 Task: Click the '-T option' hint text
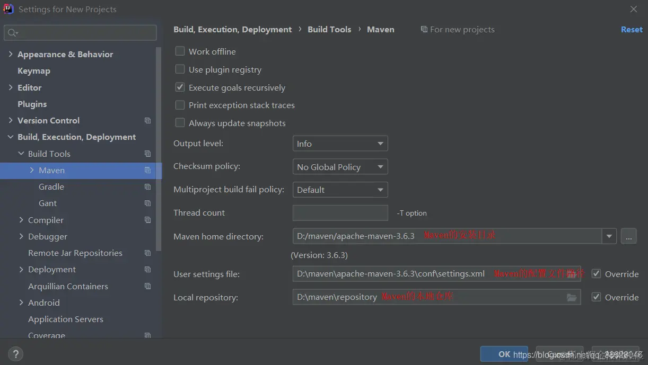tap(411, 213)
